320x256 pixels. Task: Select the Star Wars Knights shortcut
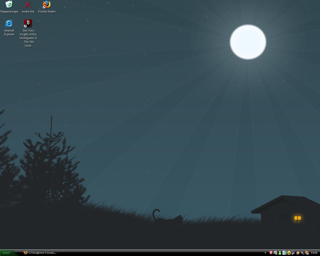coord(28,24)
